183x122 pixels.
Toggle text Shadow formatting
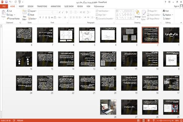coord(49,17)
